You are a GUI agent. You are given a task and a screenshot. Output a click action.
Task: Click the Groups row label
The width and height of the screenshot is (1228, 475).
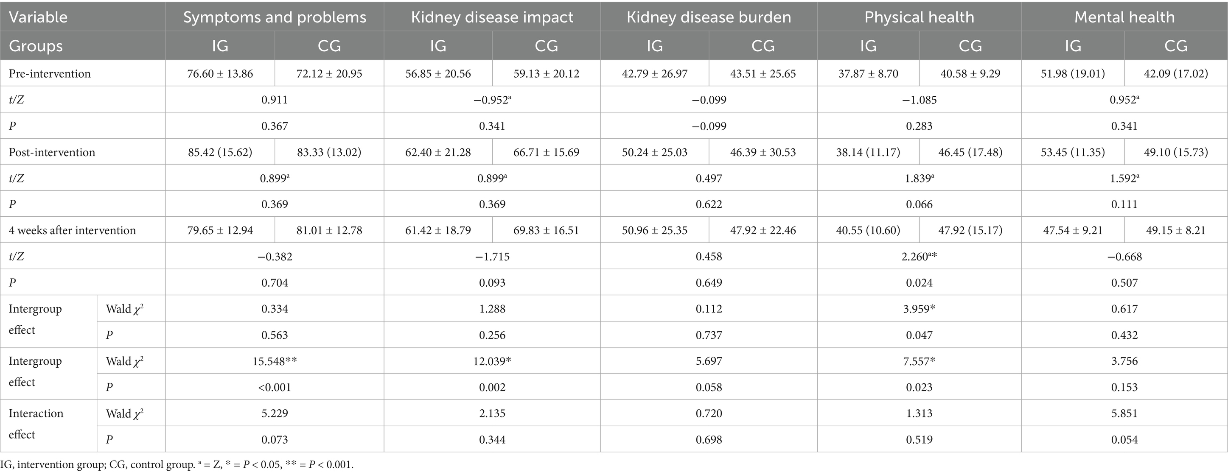click(x=36, y=46)
